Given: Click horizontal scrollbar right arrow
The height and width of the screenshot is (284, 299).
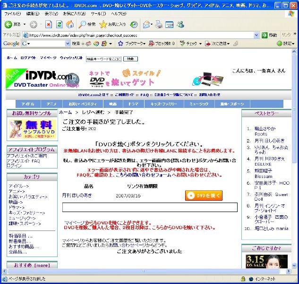Looking at the screenshot, I should point(289,271).
